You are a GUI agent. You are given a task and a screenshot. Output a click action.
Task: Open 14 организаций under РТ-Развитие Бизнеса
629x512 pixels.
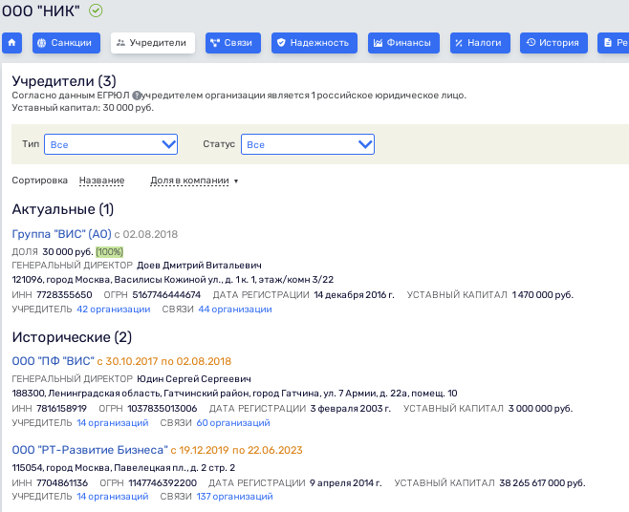pos(113,497)
